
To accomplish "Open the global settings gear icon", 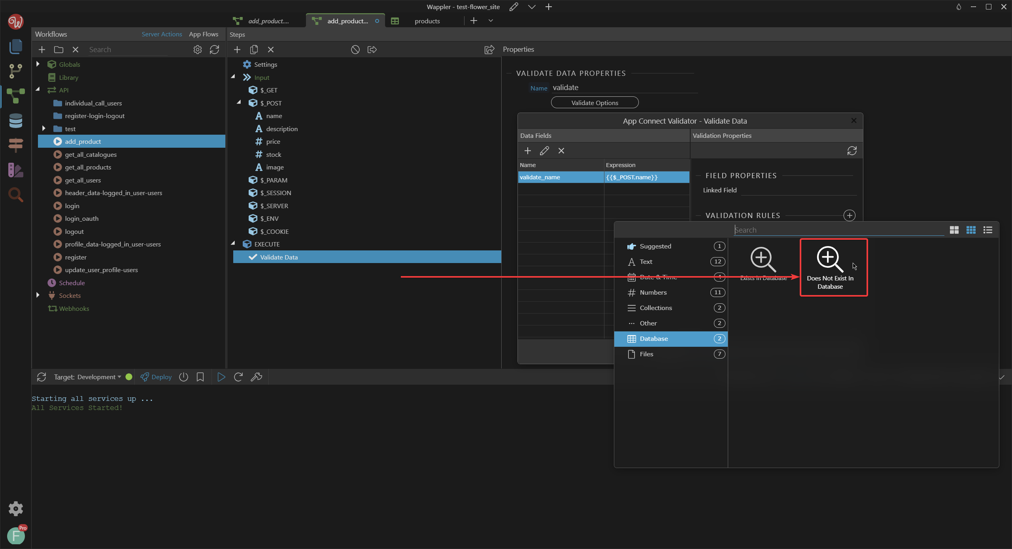I will tap(16, 508).
